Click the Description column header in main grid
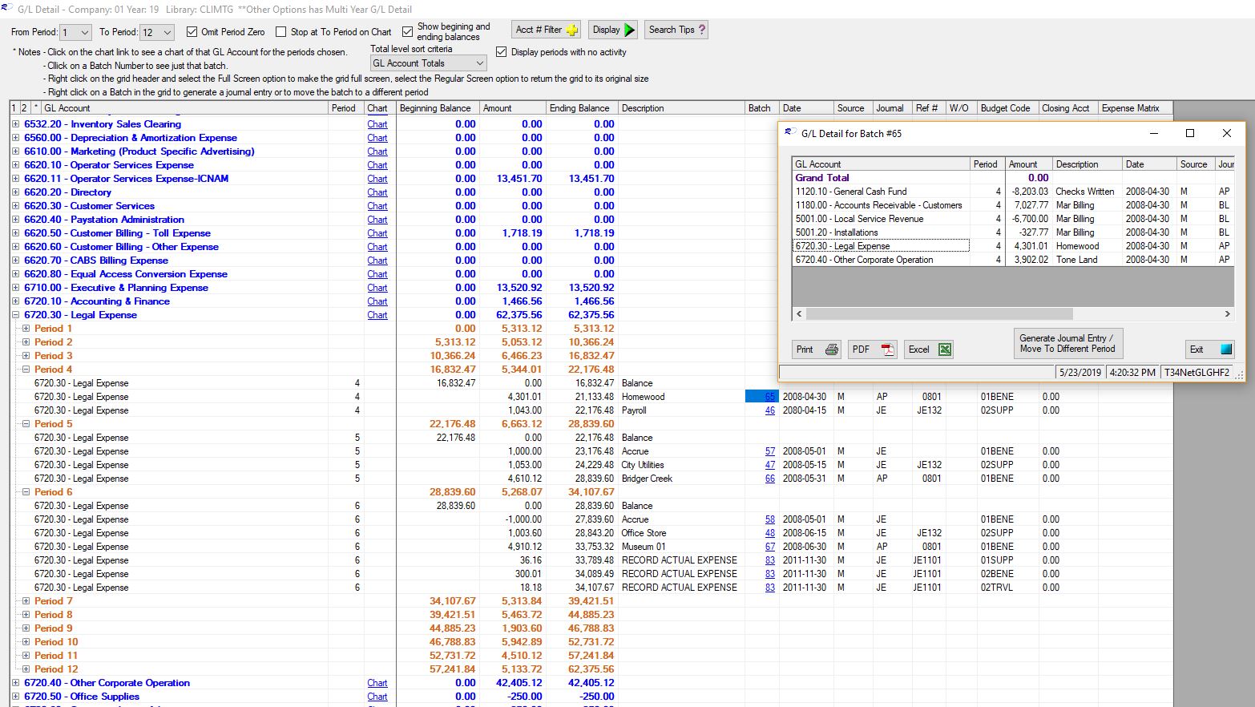The width and height of the screenshot is (1255, 707). (681, 108)
